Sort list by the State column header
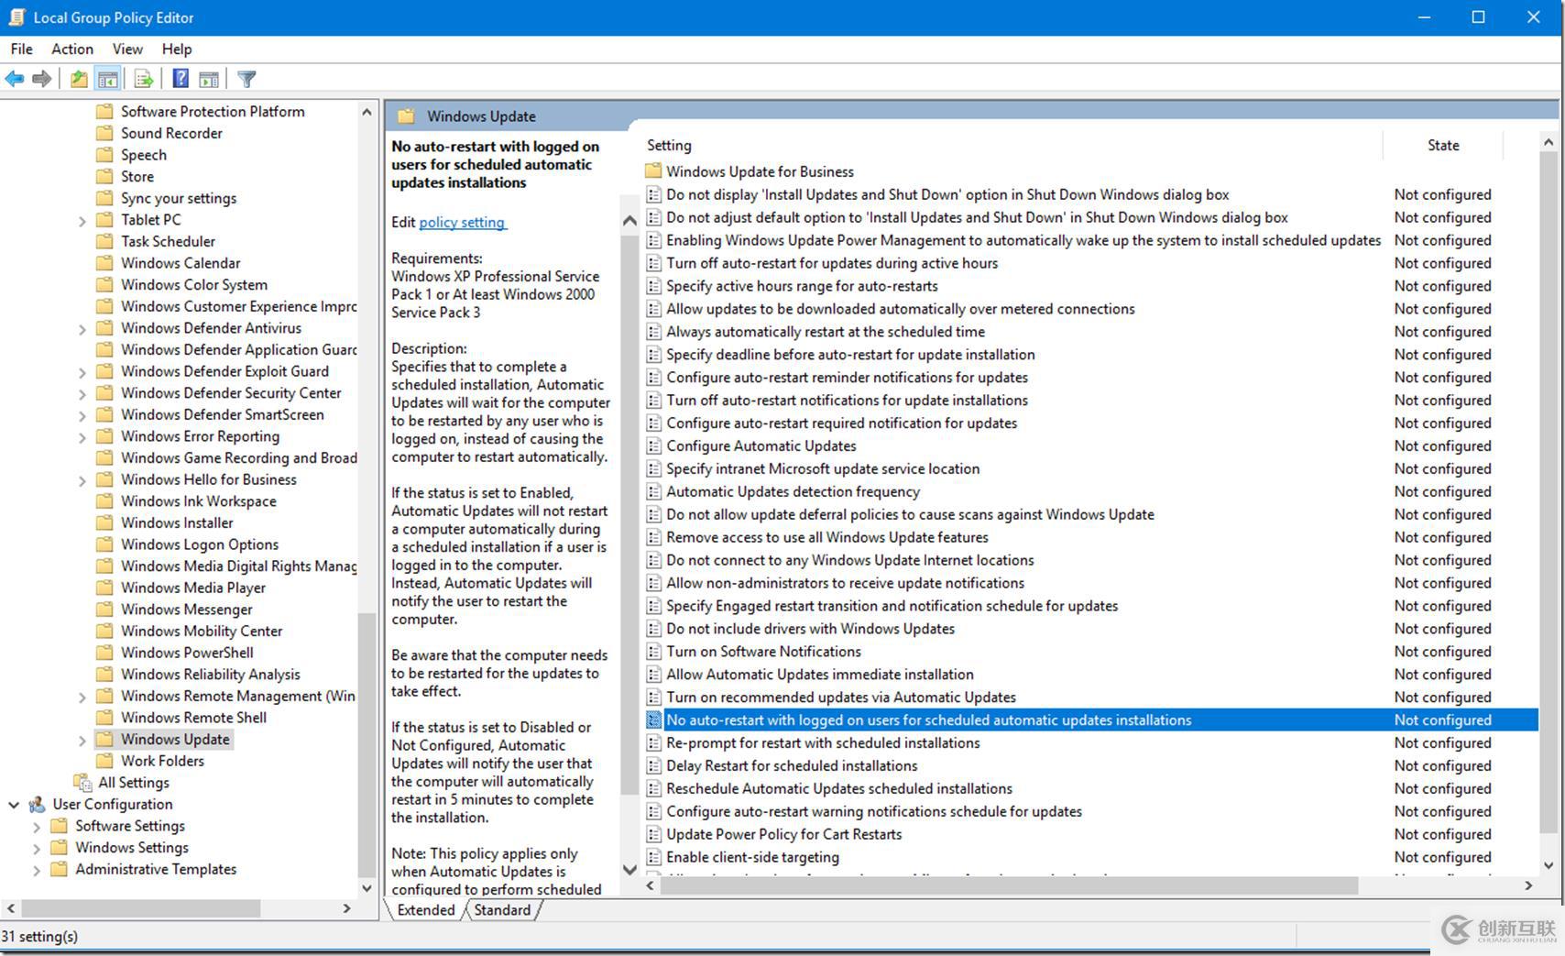 coord(1442,145)
